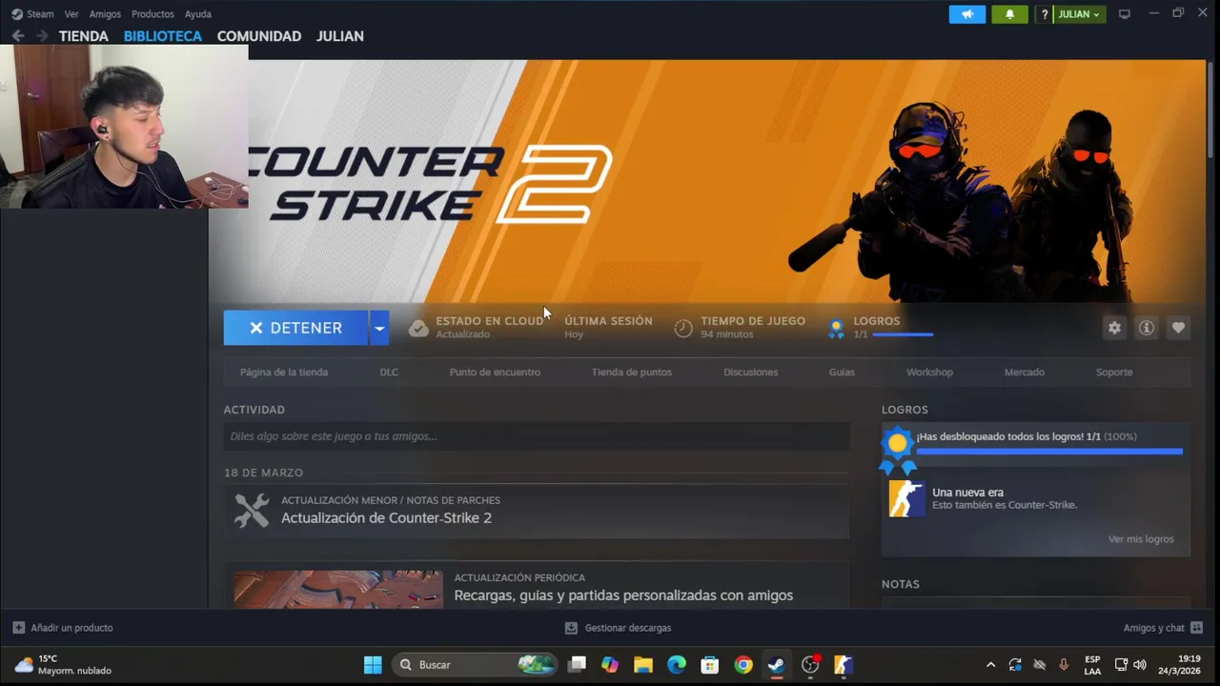
Task: Click the play time clock icon
Action: click(683, 328)
